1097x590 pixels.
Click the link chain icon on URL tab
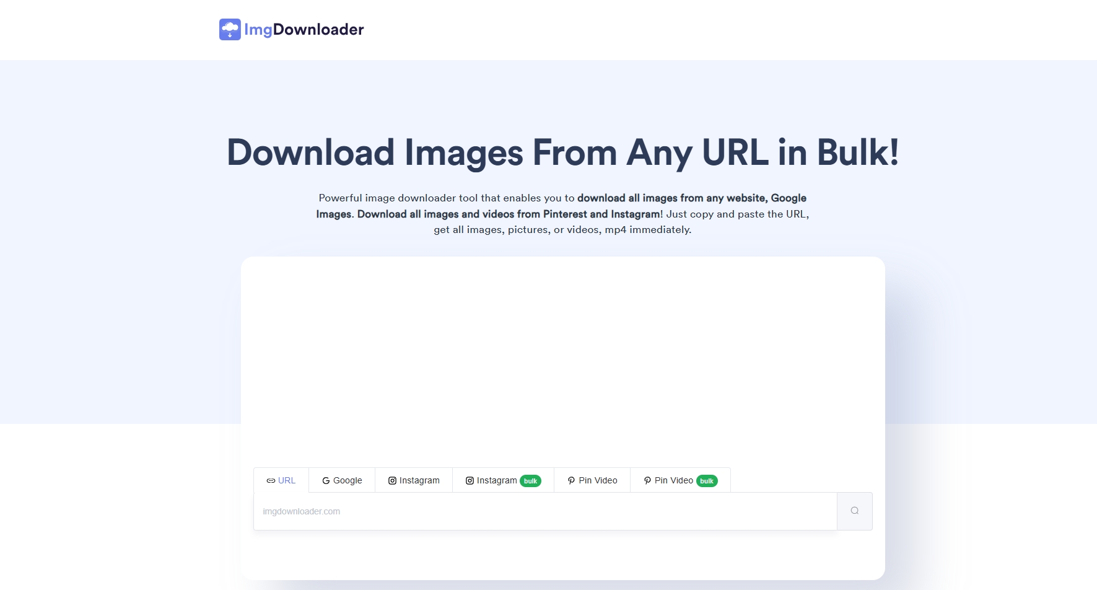(x=271, y=481)
